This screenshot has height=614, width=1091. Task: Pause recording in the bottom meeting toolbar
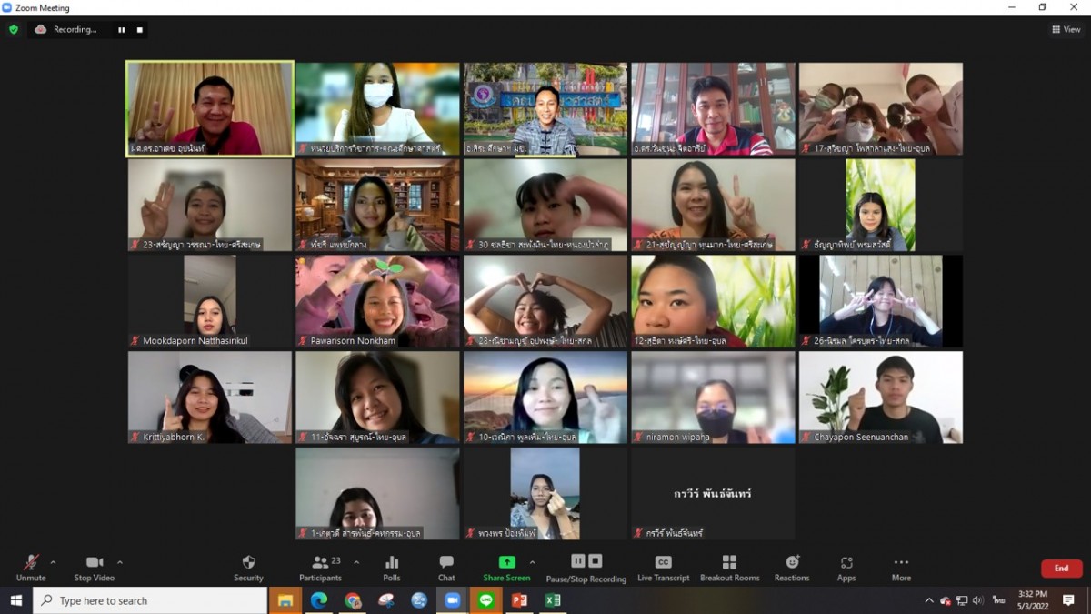click(578, 561)
